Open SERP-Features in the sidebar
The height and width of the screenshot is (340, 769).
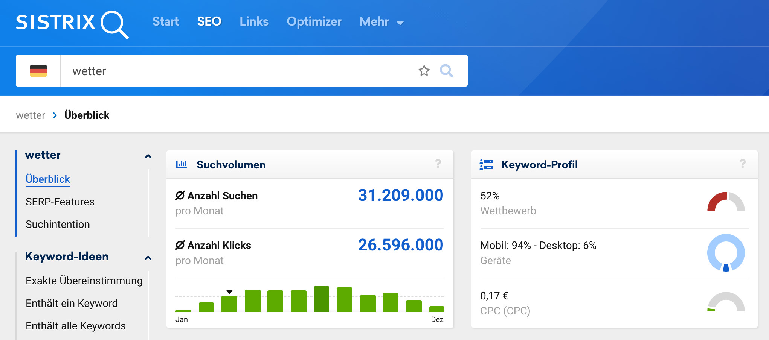pyautogui.click(x=60, y=202)
